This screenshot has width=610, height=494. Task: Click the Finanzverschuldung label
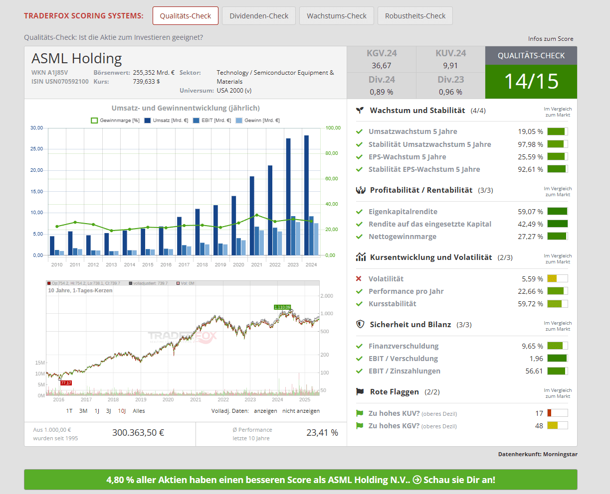(404, 346)
